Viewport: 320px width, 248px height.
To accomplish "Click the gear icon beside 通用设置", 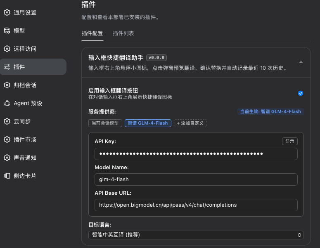I will click(x=7, y=12).
